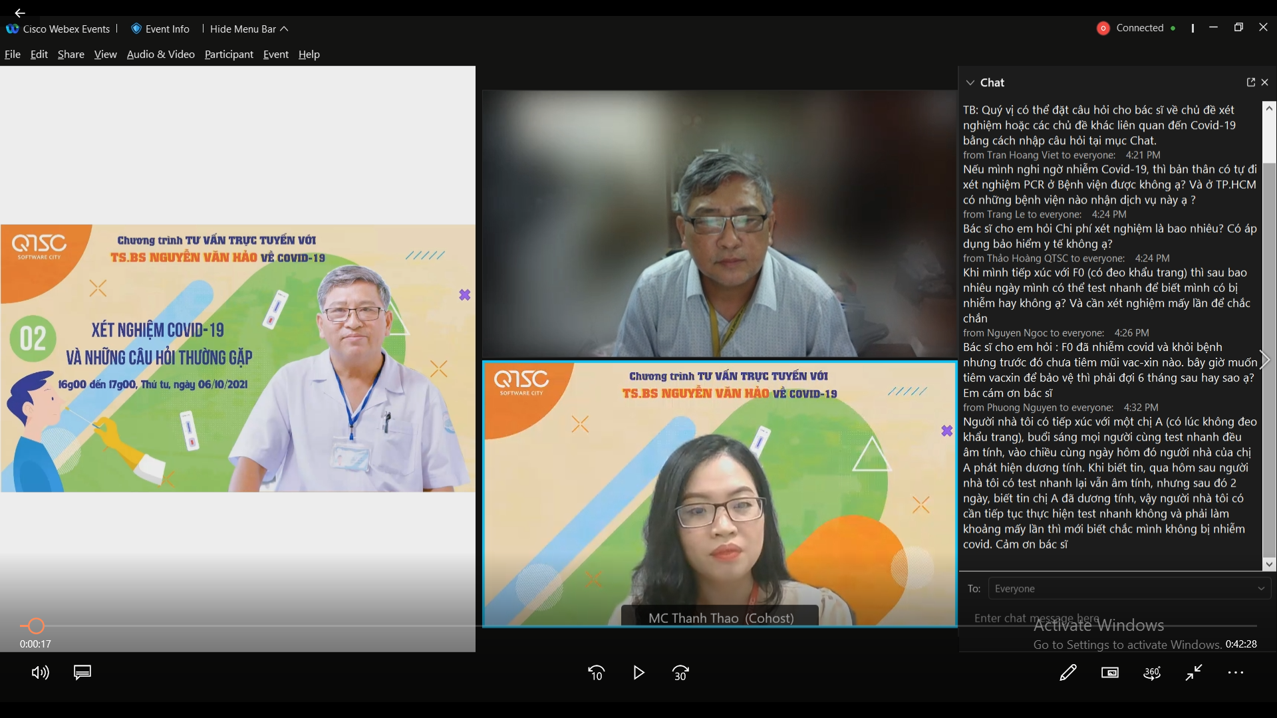
Task: Click message from Tran Hoang Viet
Action: (1109, 184)
